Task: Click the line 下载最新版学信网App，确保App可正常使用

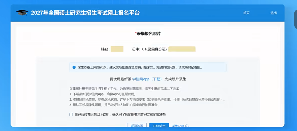Action: (x=103, y=94)
